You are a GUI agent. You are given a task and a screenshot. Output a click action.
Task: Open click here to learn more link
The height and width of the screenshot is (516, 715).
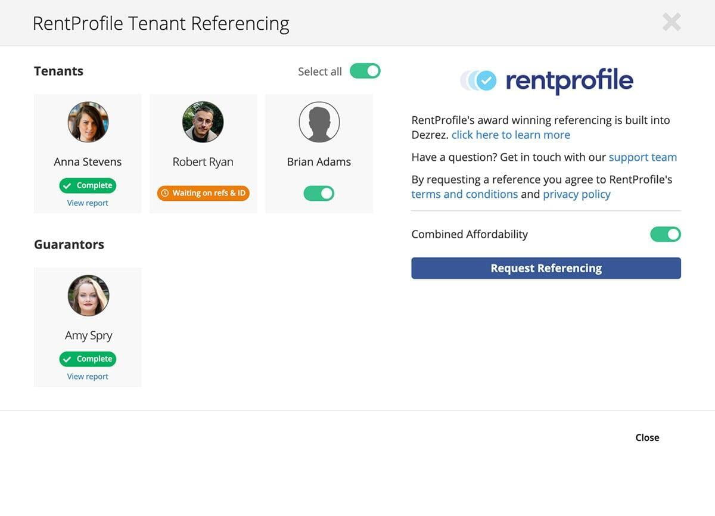(511, 135)
